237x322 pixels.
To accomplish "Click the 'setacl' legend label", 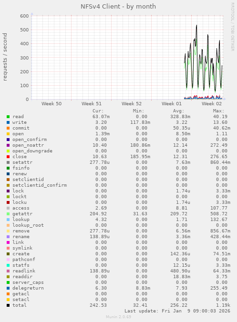I will pos(21,300).
